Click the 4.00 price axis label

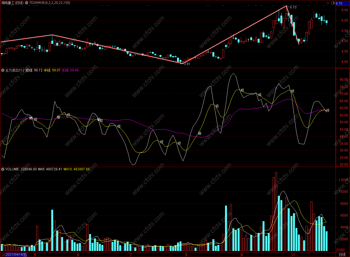(345, 62)
